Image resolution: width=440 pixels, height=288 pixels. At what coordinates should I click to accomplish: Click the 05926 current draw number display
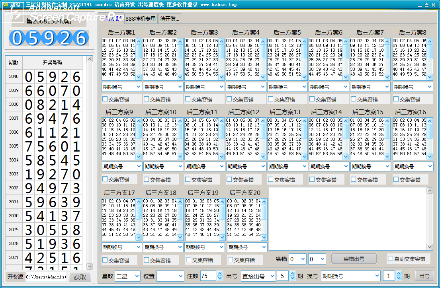pyautogui.click(x=49, y=38)
